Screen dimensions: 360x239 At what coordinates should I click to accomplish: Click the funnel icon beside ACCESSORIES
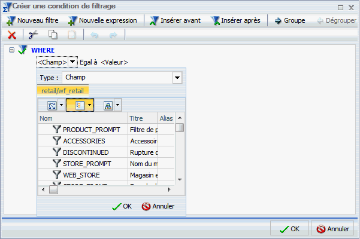pos(56,140)
